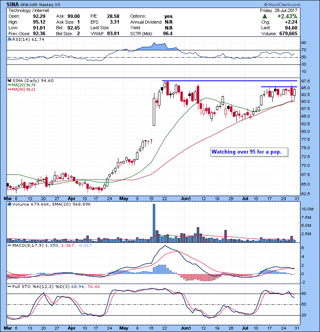Image resolution: width=320 pixels, height=332 pixels.
Task: Click the MACD signal value 1.367
Action: pos(67,245)
